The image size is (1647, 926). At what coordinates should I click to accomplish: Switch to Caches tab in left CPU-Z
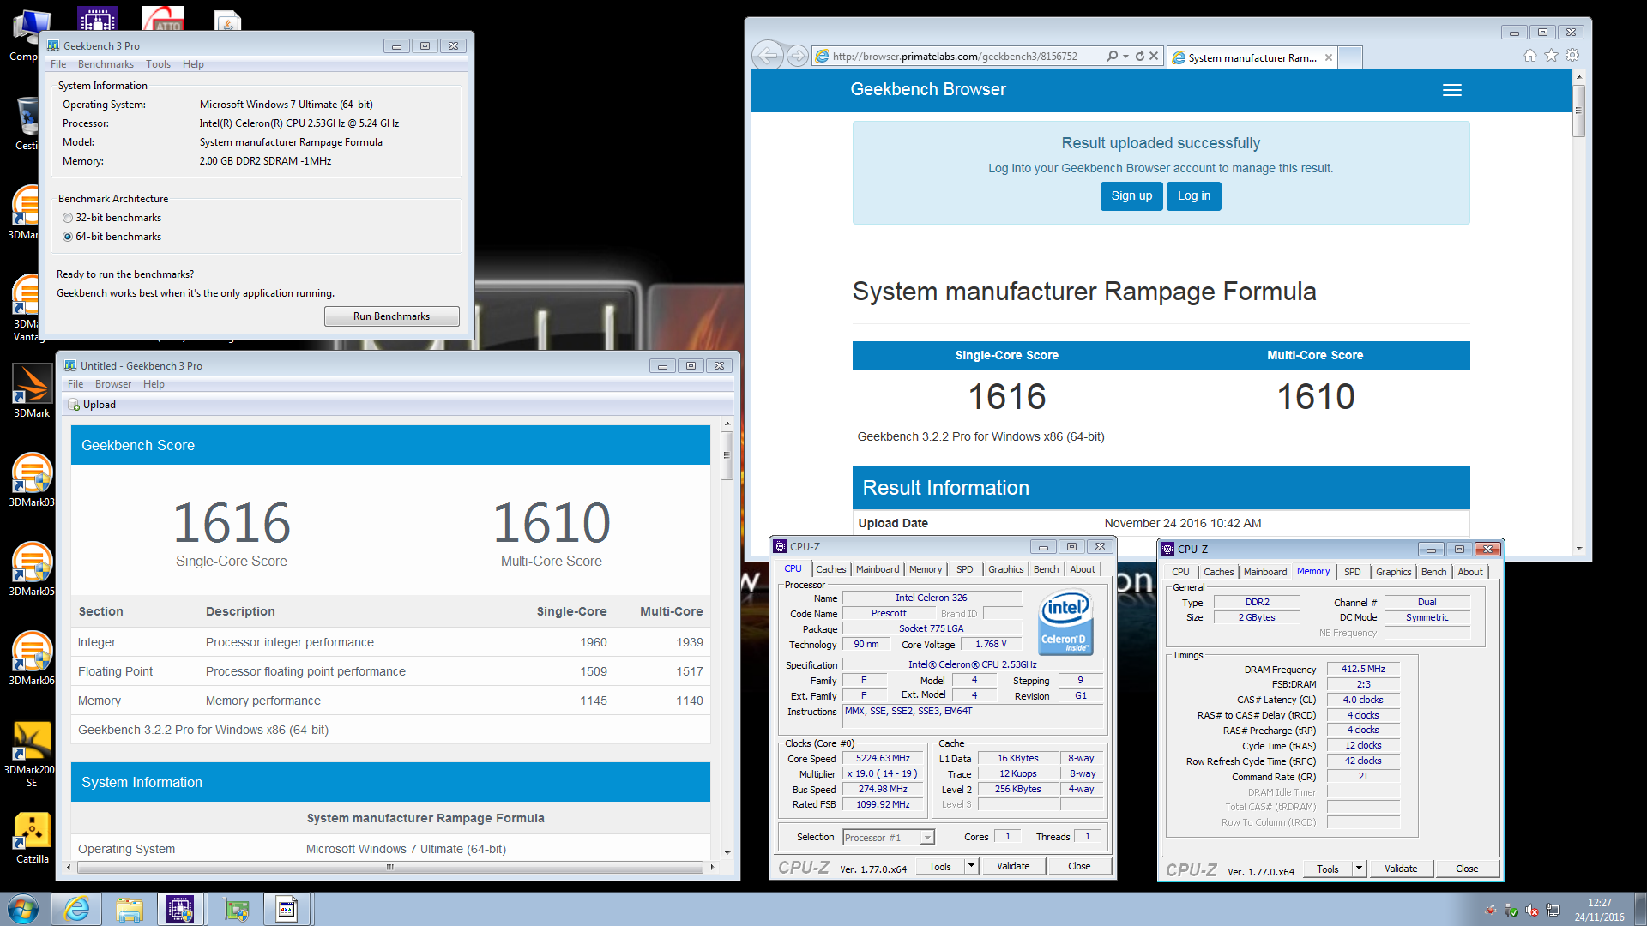(x=830, y=569)
